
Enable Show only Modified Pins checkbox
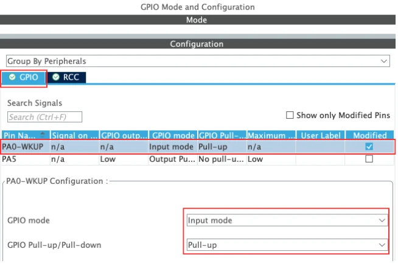click(290, 115)
